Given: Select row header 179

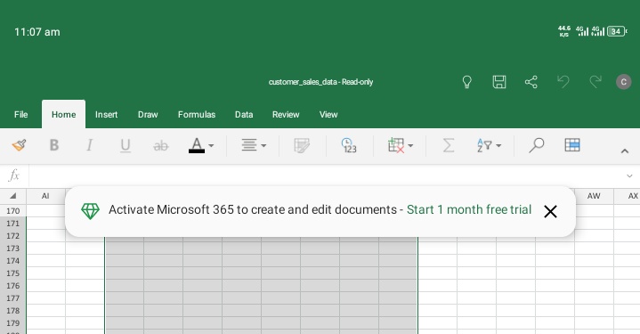Looking at the screenshot, I should coord(13,323).
